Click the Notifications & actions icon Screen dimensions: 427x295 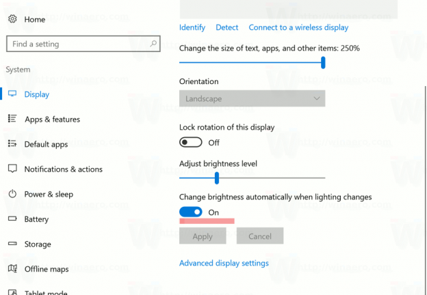[12, 169]
